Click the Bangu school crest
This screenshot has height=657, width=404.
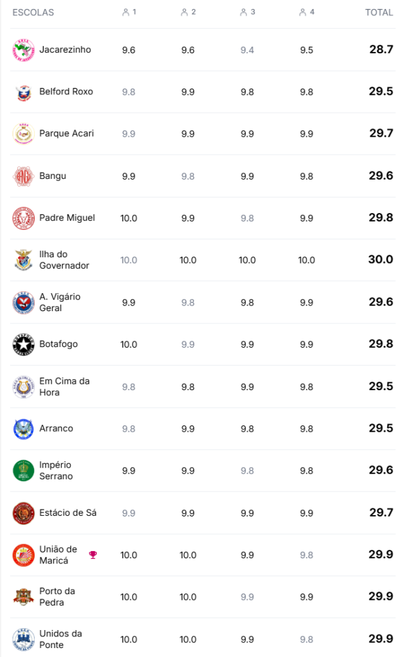tap(23, 176)
